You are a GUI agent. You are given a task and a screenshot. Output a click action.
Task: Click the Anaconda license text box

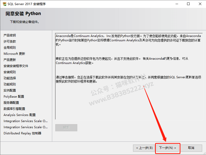pyautogui.click(x=129, y=76)
